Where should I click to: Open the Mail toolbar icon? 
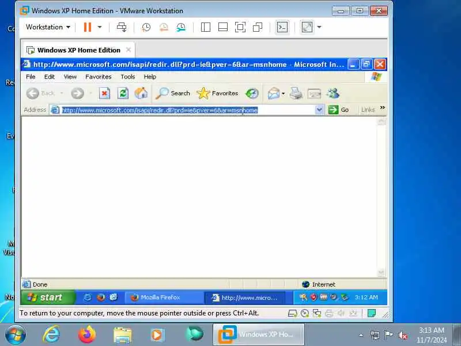273,93
